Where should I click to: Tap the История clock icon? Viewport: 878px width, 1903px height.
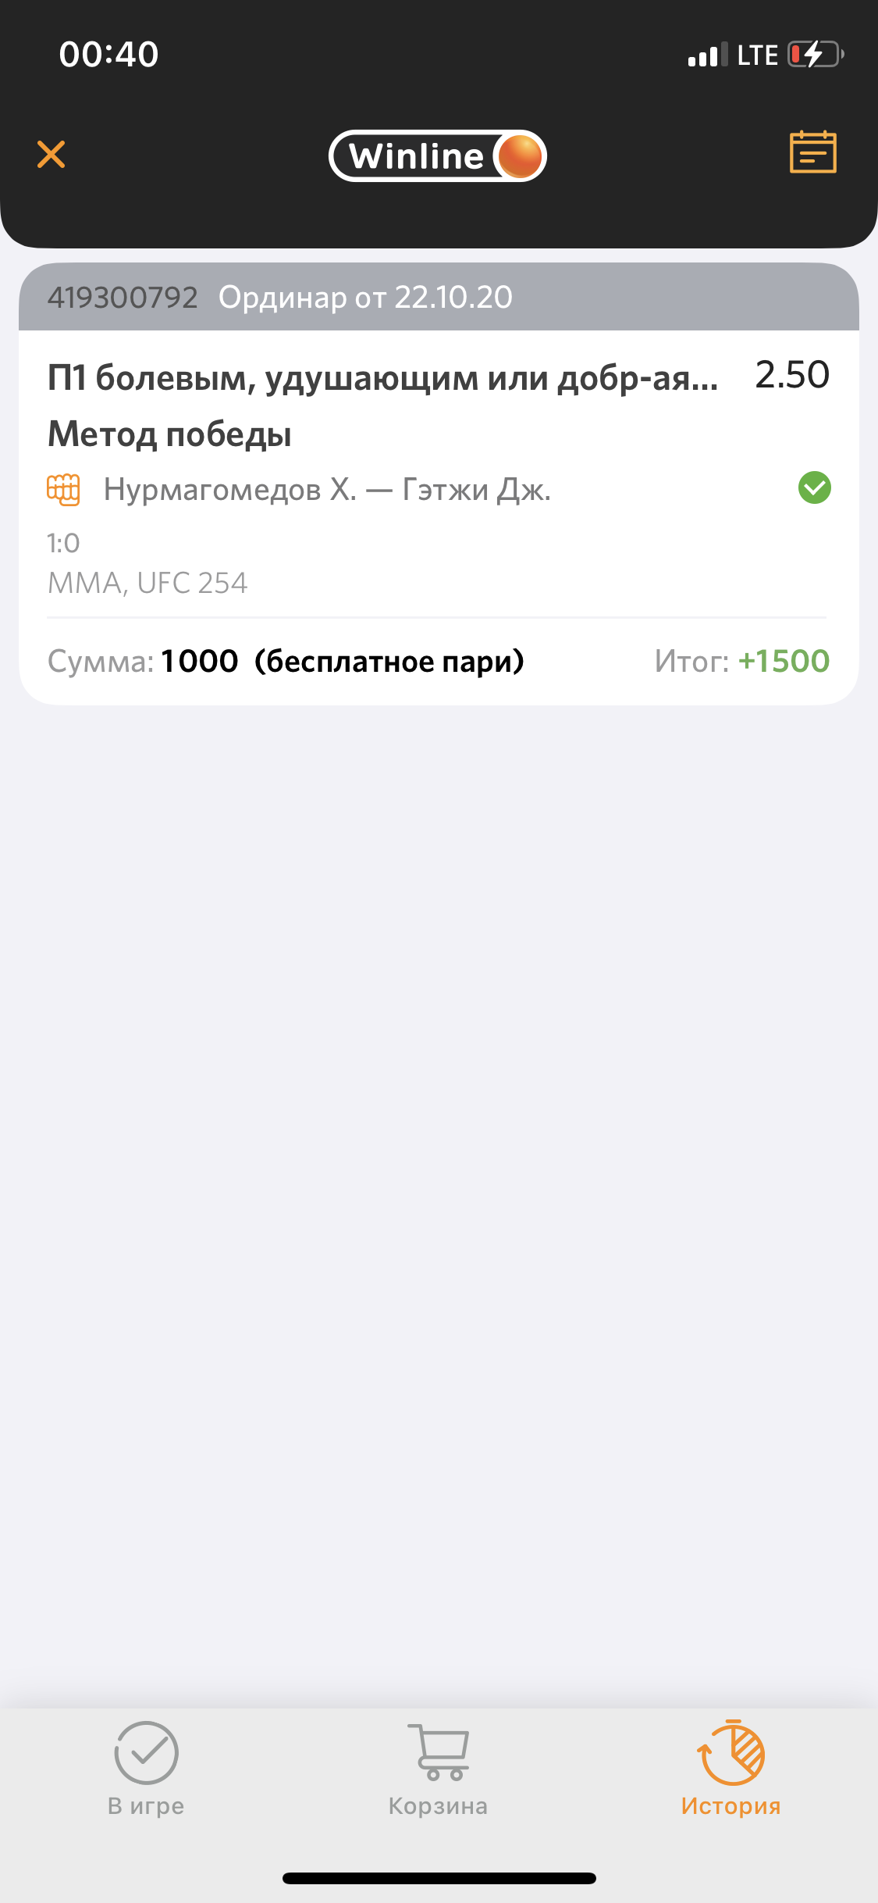731,1752
